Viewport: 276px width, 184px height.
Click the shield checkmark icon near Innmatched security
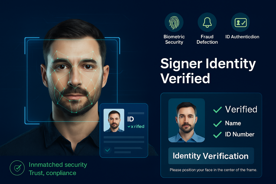(x=17, y=168)
